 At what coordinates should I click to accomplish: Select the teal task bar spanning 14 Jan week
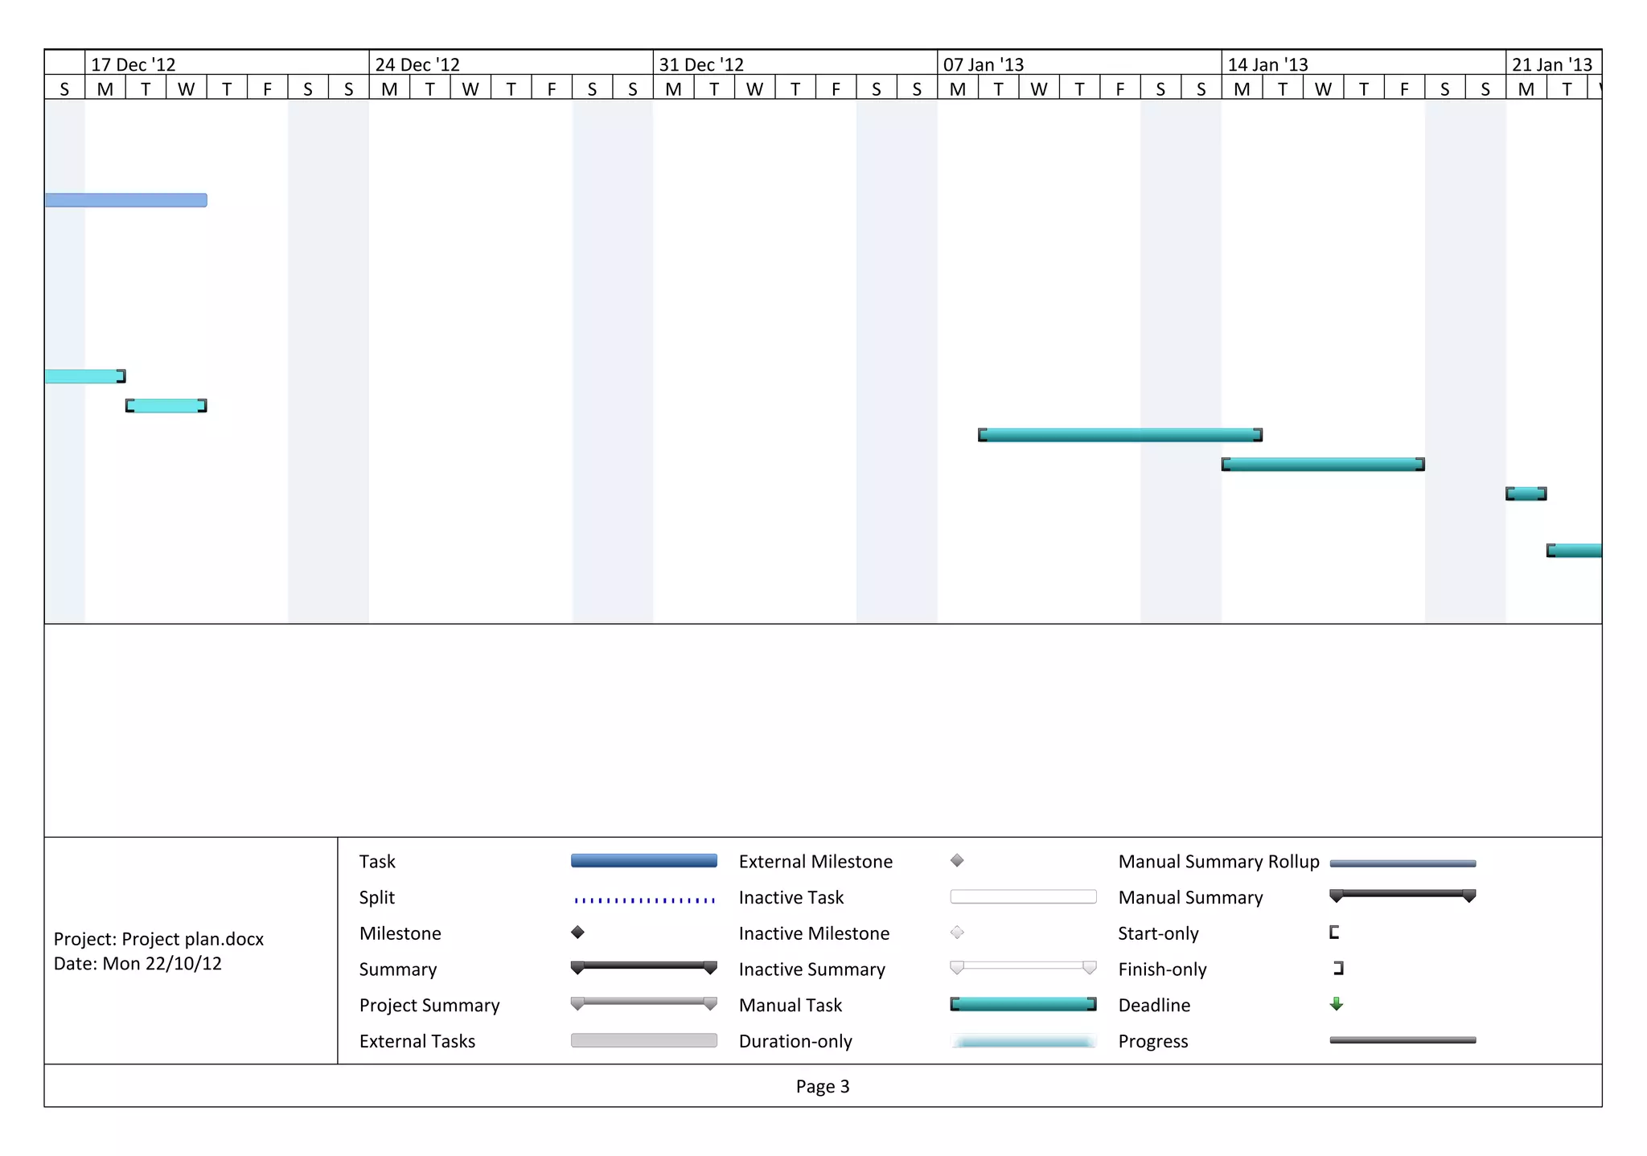1323,464
